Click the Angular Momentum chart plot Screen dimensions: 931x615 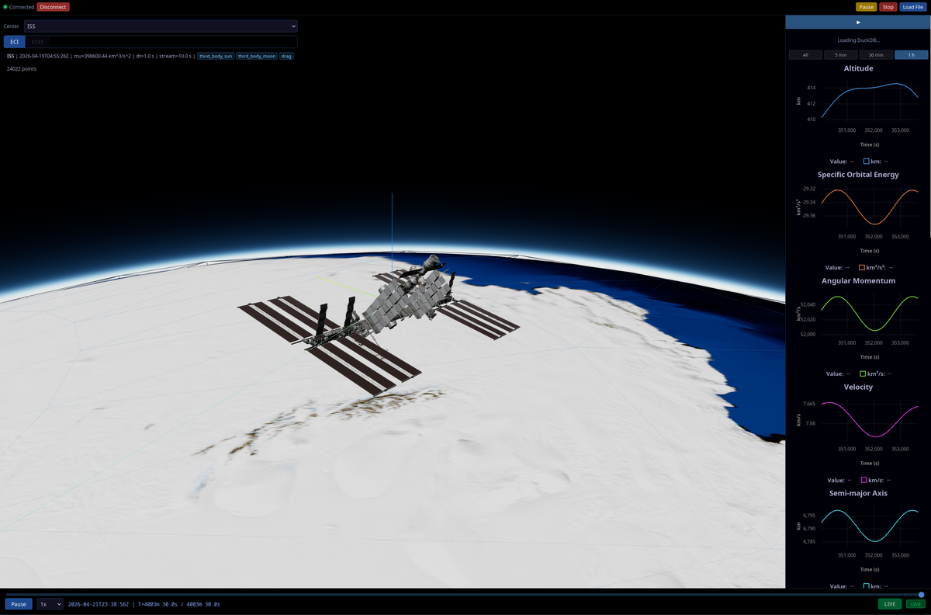point(870,314)
